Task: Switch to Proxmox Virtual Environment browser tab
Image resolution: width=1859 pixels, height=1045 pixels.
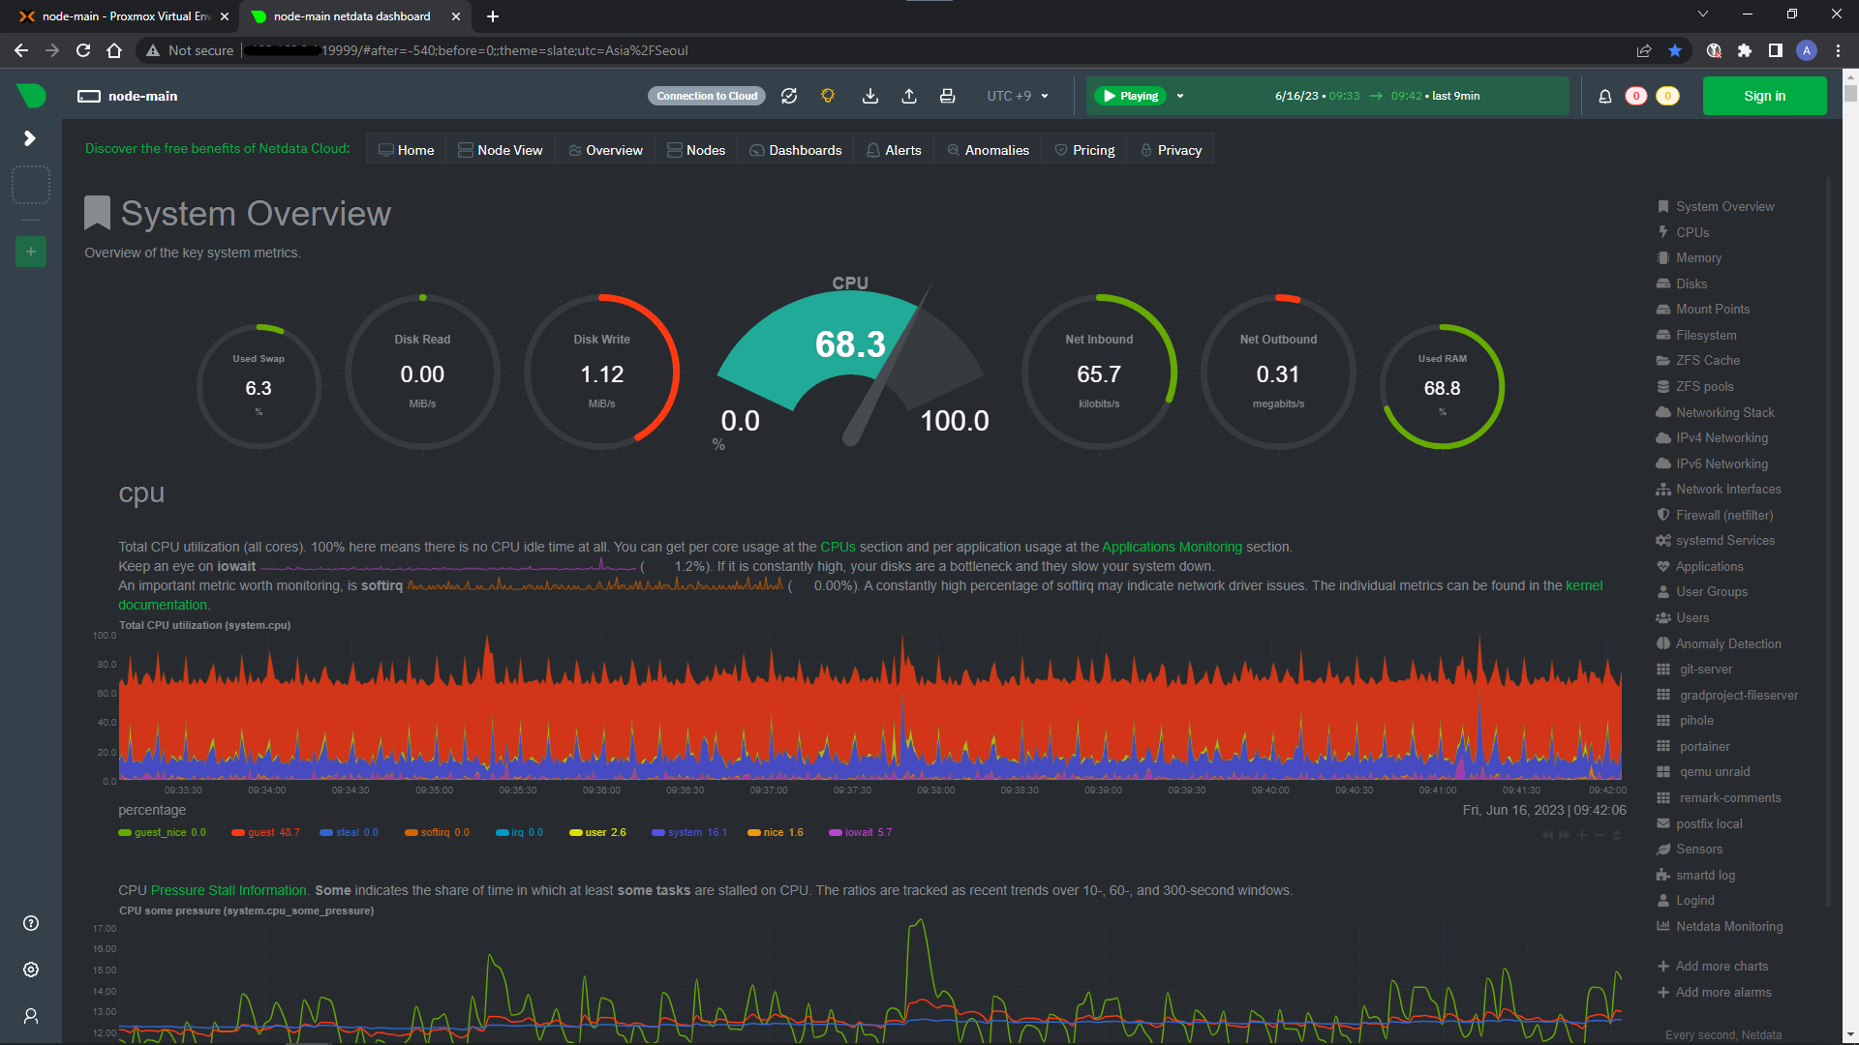Action: [x=124, y=16]
